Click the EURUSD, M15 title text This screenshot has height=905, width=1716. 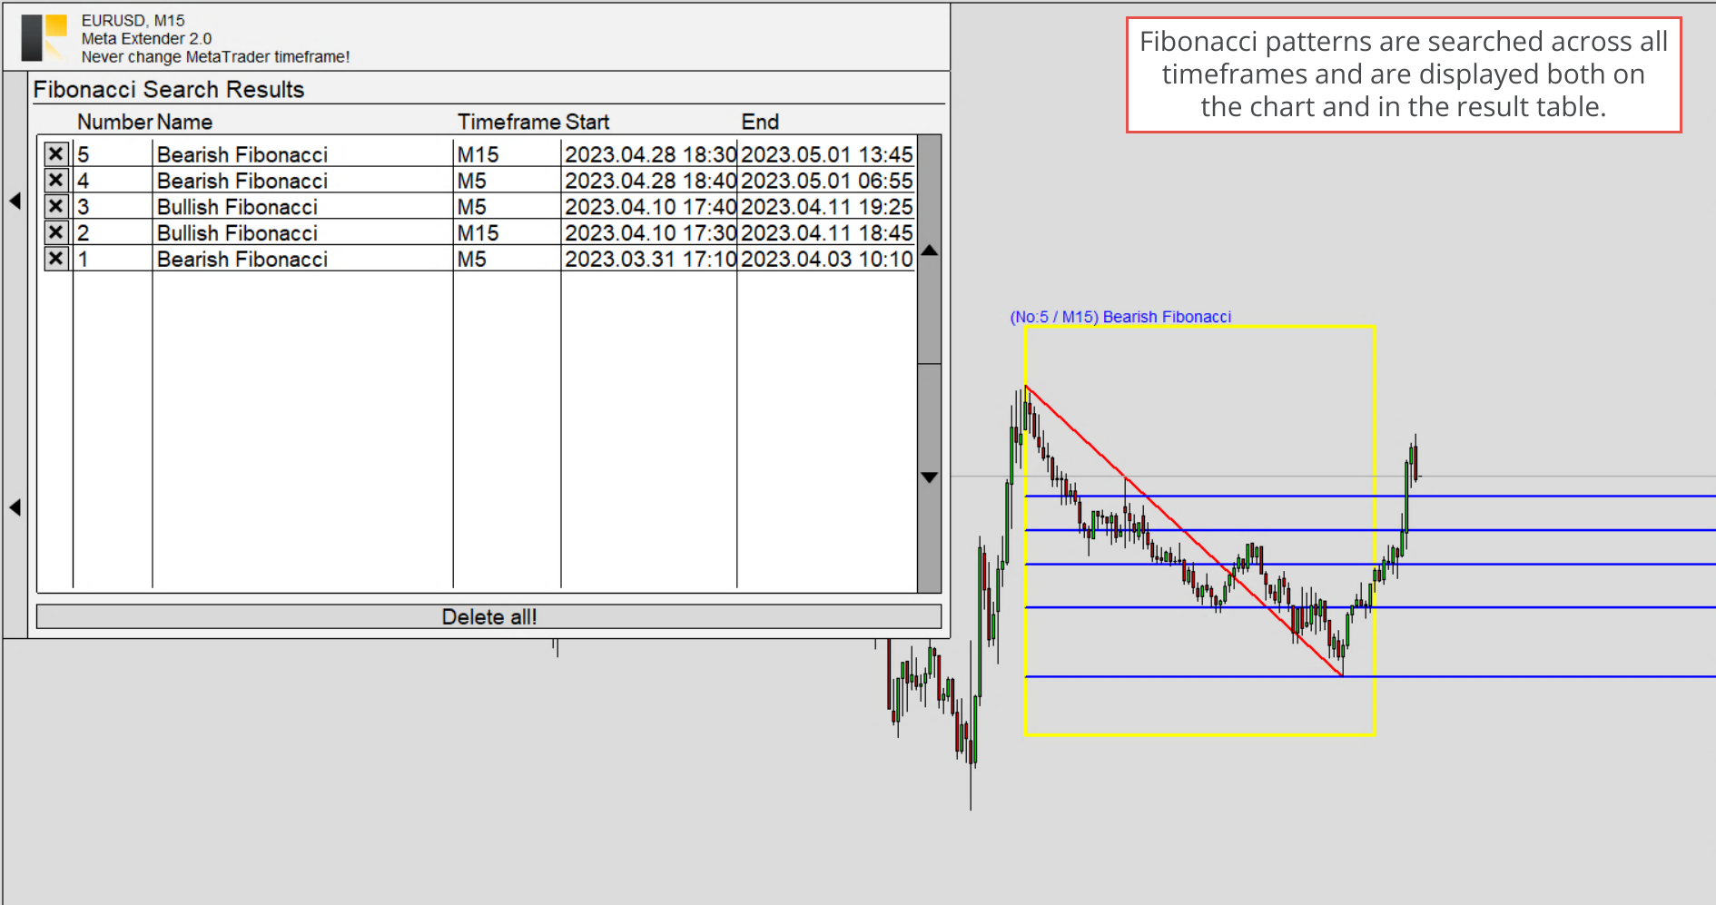(133, 20)
